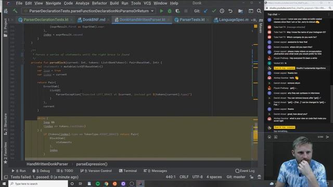
Task: Rollback changes with the undo arrow
Action: (230, 11)
